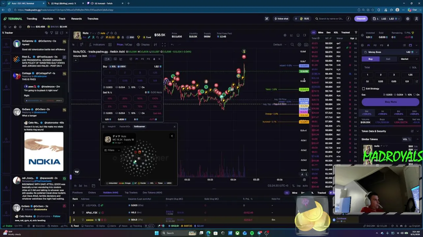Edit the quick buy amount presets
Image resolution: width=423 pixels, height=237 pixels.
point(417,81)
